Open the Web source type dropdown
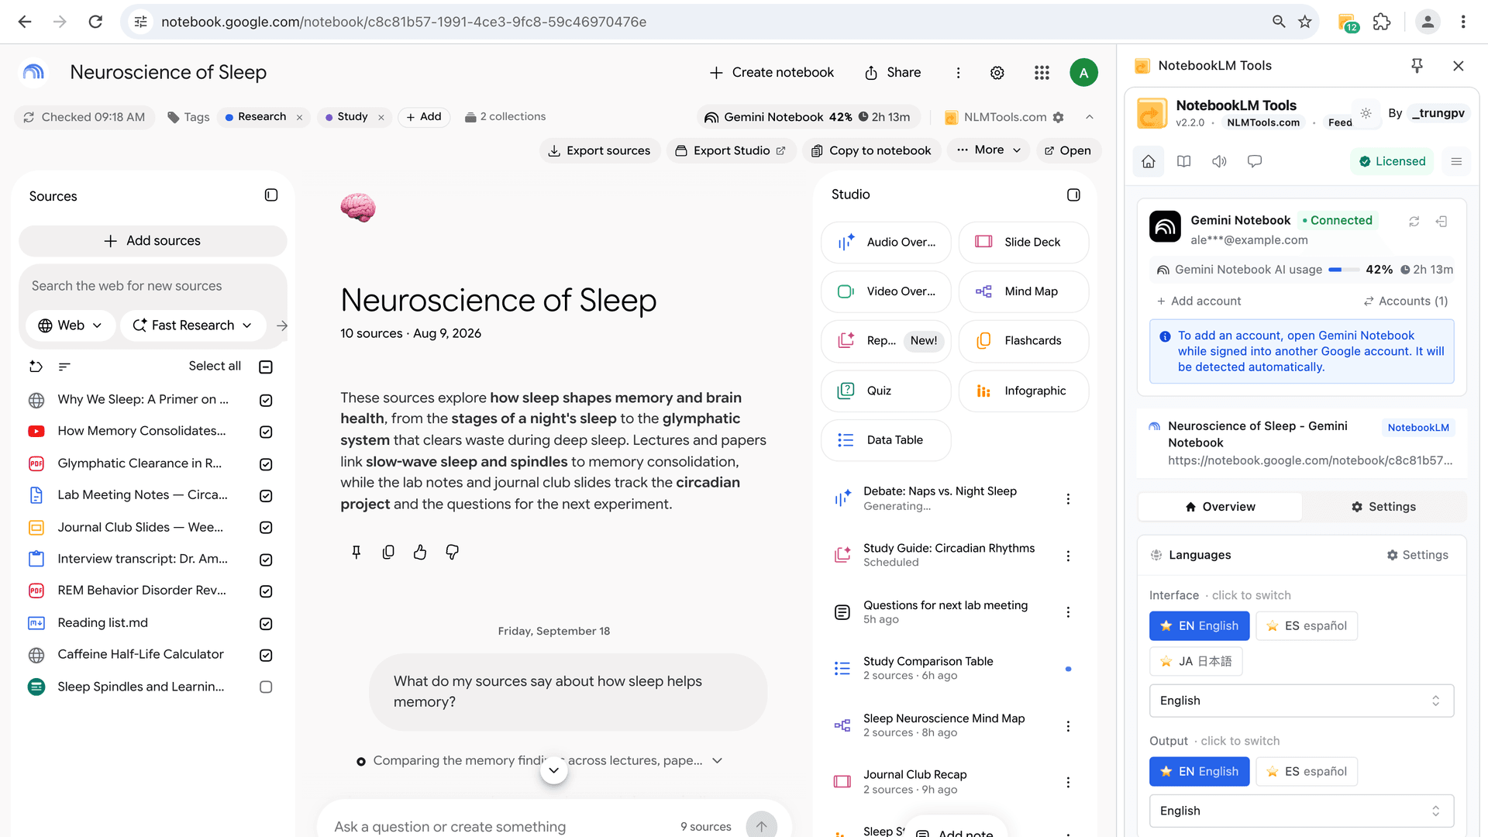1488x837 pixels. pyautogui.click(x=71, y=325)
